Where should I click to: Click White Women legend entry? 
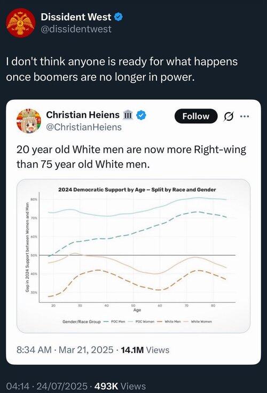198,321
